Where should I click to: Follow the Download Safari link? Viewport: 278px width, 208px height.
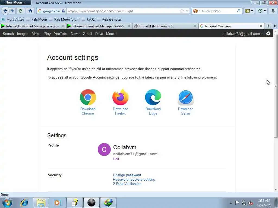coord(186,111)
